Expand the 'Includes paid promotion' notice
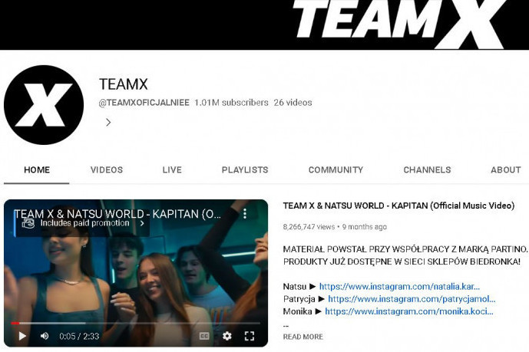529x352 pixels. [x=84, y=223]
